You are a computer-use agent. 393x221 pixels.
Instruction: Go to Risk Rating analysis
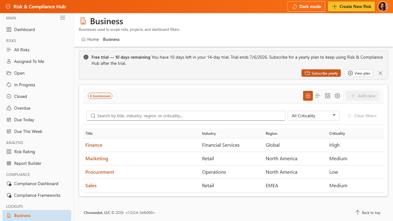37,152
